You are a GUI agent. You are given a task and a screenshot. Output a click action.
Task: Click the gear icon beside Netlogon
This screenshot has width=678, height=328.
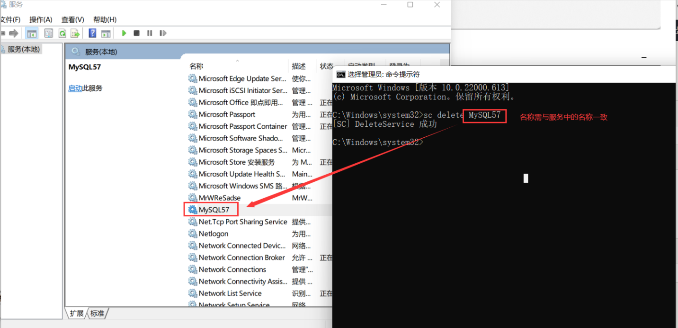point(193,234)
